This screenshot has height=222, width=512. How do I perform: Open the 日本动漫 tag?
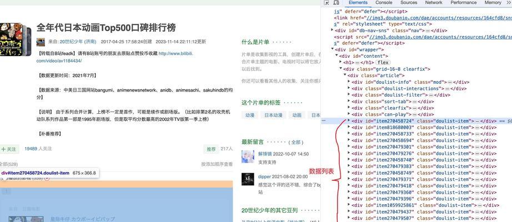273,115
